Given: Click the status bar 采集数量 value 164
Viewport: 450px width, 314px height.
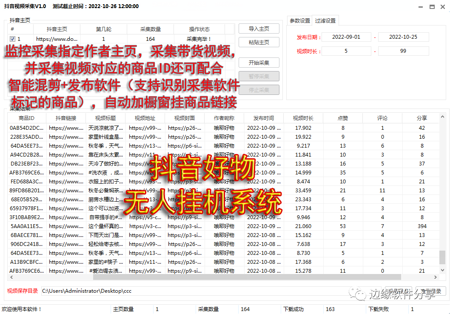Looking at the screenshot, I should [245, 309].
